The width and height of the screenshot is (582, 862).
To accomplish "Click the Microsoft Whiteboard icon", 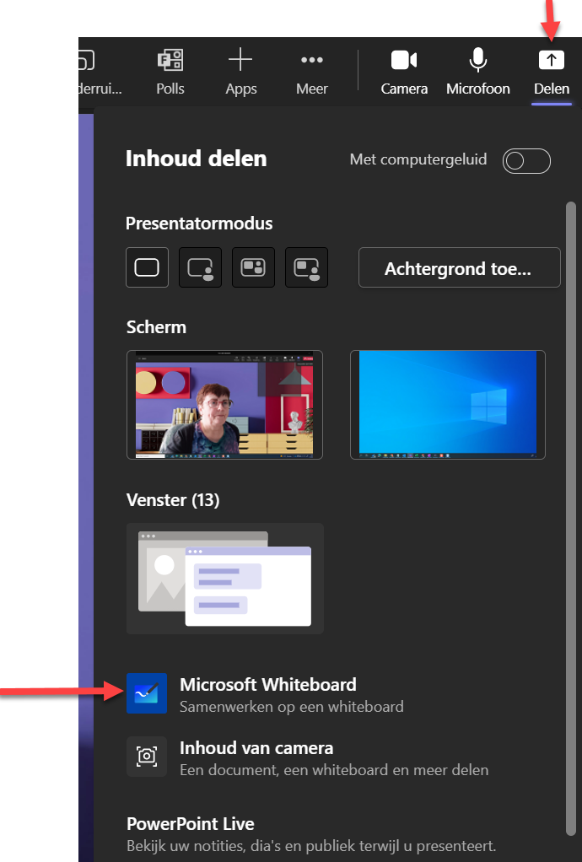I will coord(147,693).
